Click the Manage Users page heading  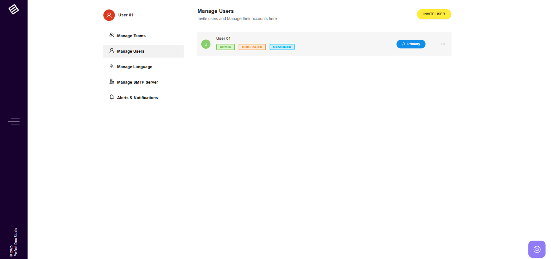215,11
